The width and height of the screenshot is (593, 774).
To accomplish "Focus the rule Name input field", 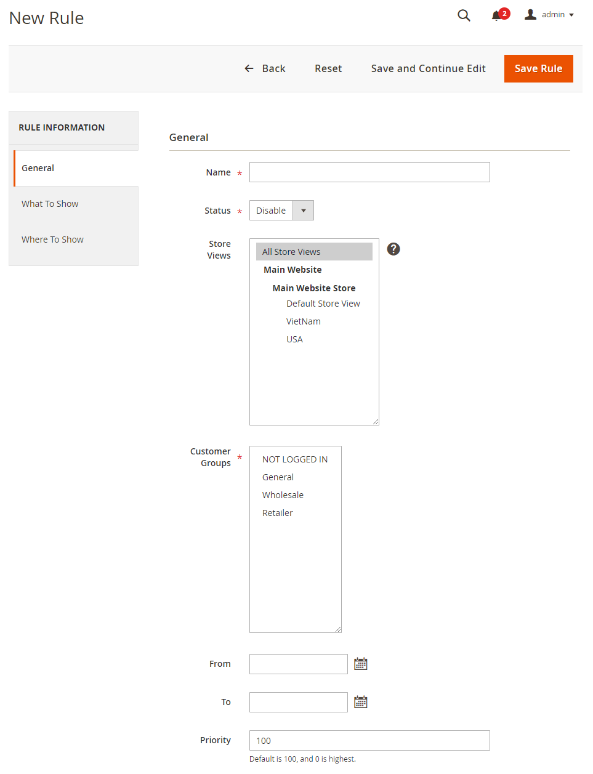I will point(369,172).
